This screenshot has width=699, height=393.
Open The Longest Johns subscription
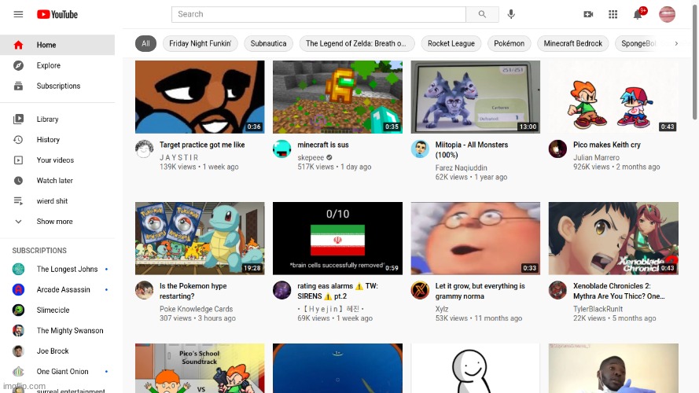[57, 269]
